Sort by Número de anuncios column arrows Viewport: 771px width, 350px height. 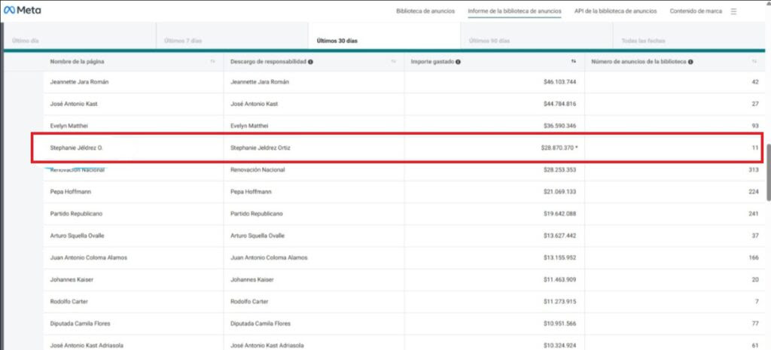click(x=754, y=62)
